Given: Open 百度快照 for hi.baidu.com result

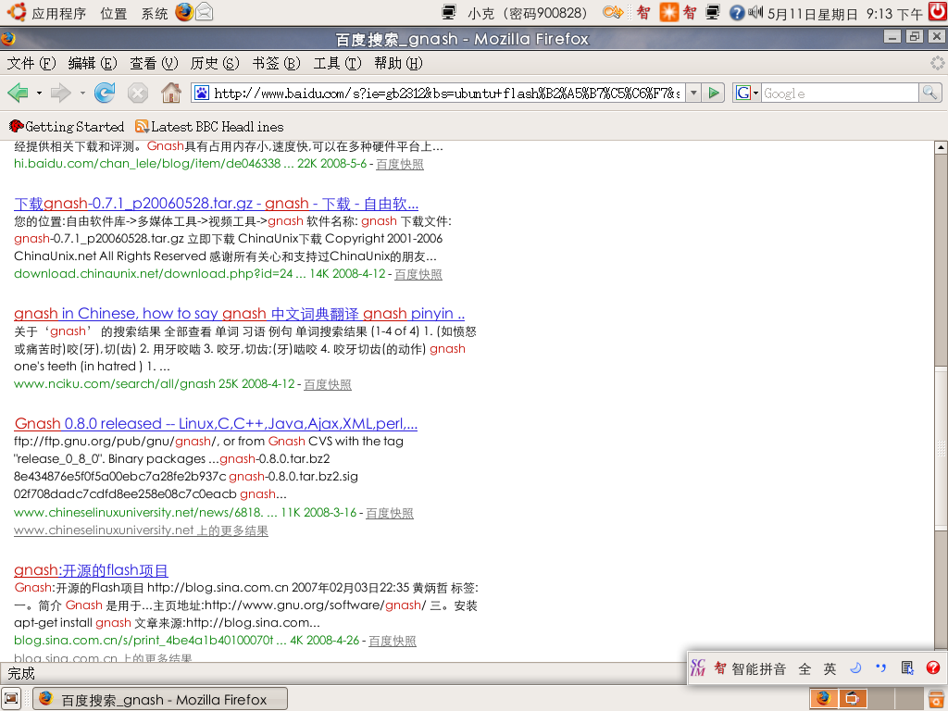Looking at the screenshot, I should pos(400,165).
